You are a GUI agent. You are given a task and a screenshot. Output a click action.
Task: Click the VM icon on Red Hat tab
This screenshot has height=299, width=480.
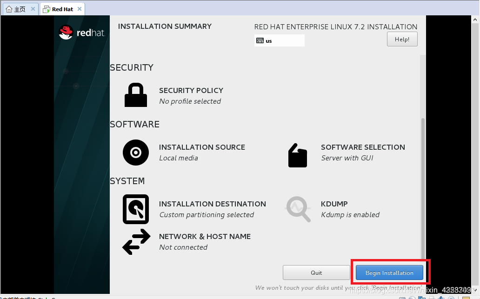[47, 9]
